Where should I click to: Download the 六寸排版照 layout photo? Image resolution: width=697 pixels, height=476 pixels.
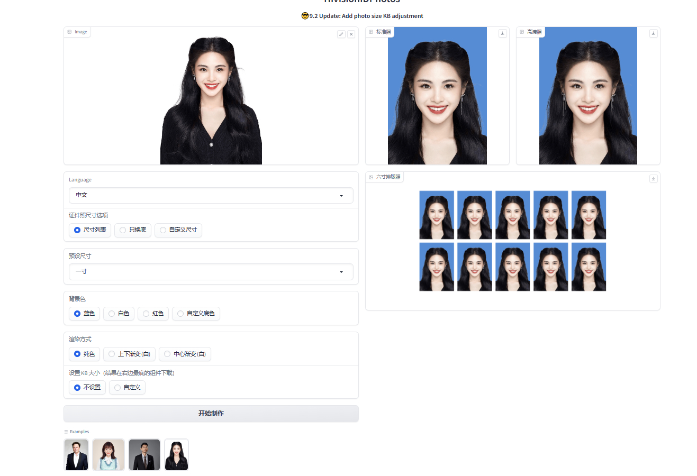[x=653, y=179]
